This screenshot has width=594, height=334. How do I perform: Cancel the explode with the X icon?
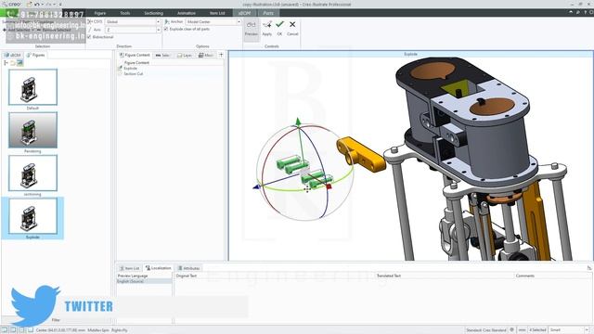(x=292, y=24)
